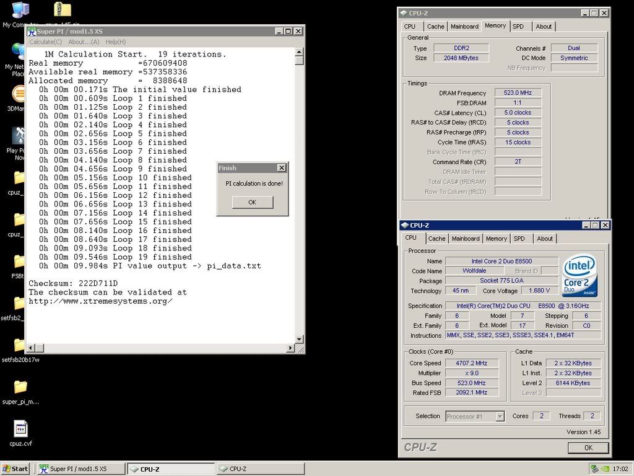Switch to Cache tab in front CPU-Z

click(x=436, y=239)
